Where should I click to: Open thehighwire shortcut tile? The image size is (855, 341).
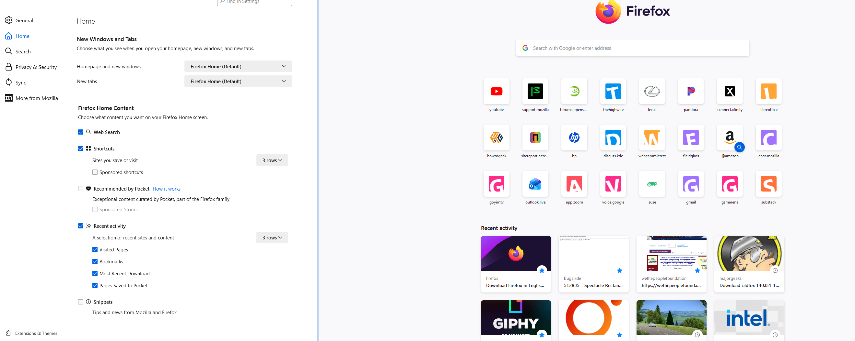pyautogui.click(x=613, y=91)
